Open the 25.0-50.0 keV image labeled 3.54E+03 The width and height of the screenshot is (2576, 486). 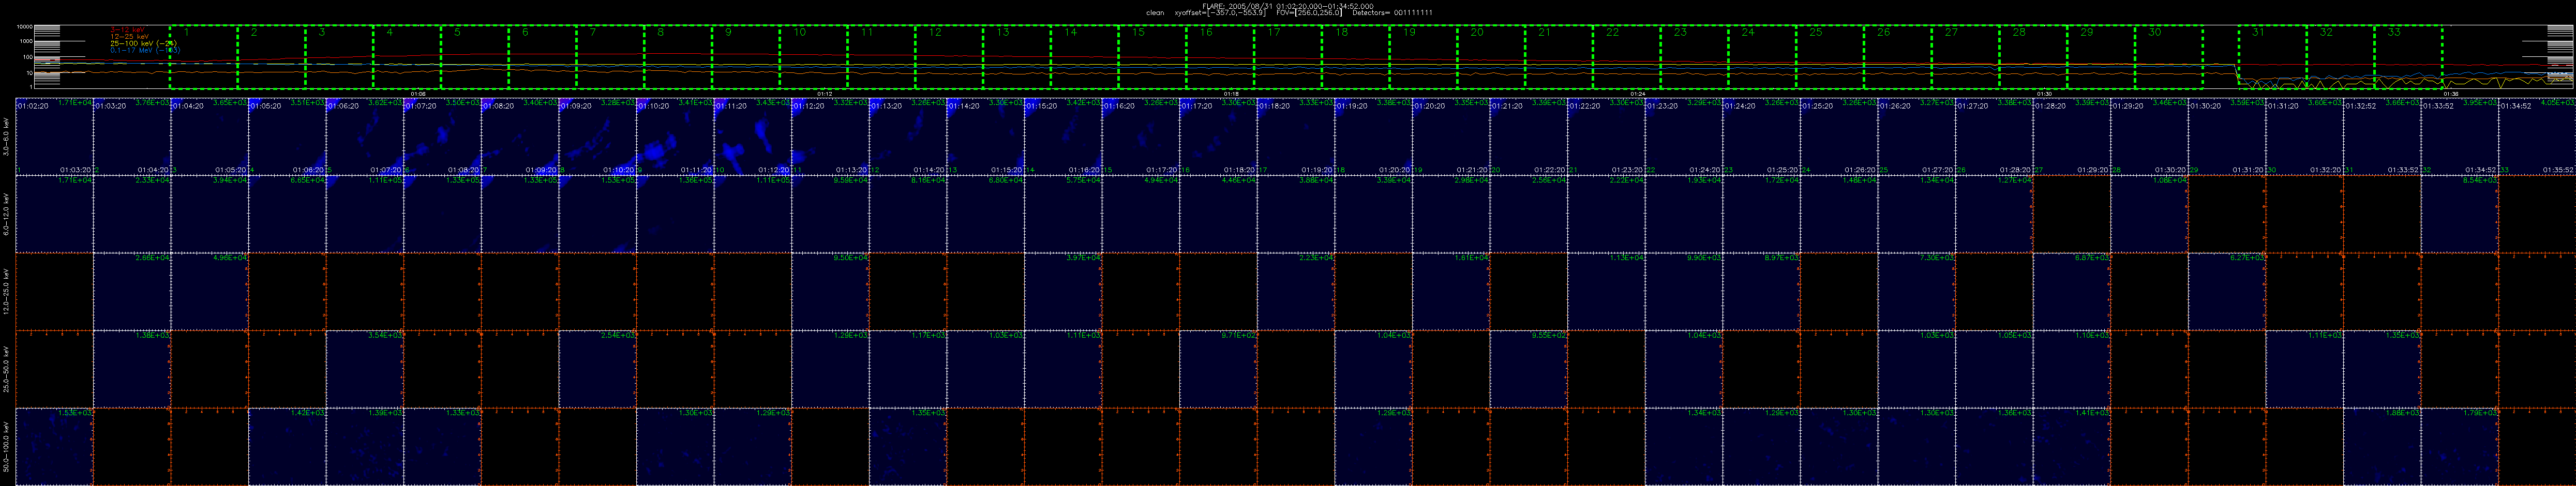tap(365, 369)
